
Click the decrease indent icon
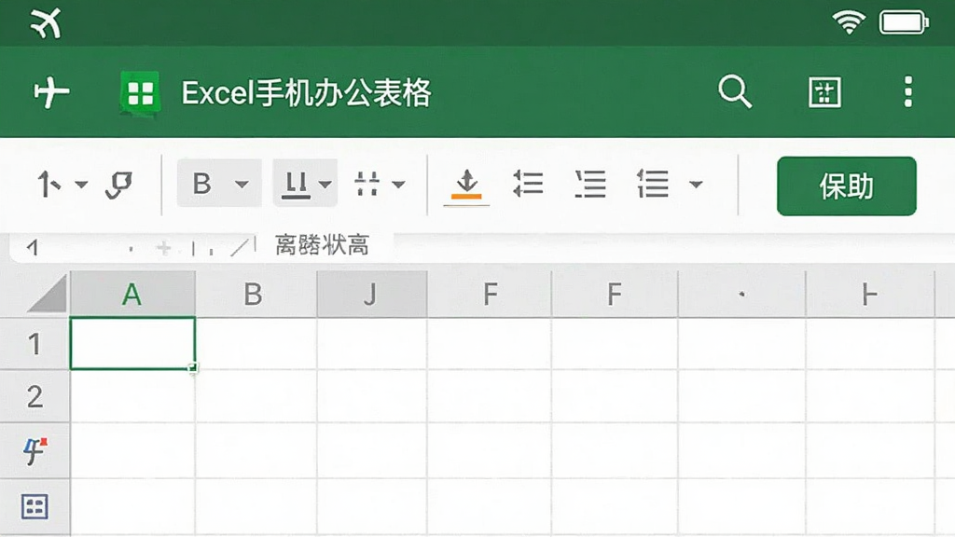(x=528, y=184)
